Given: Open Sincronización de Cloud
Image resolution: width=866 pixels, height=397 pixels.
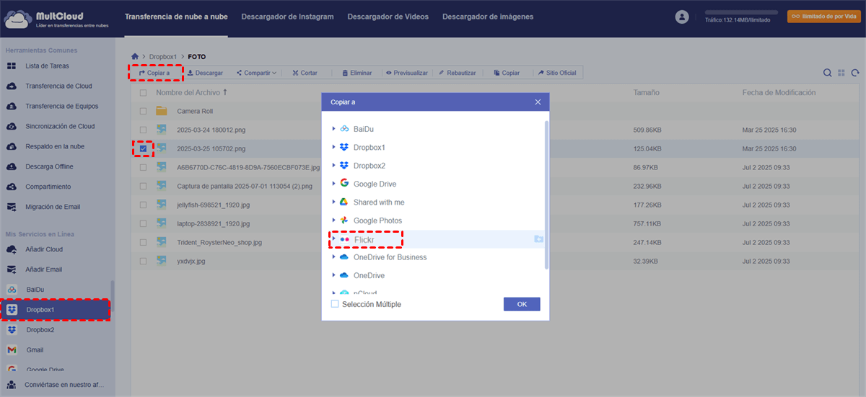Looking at the screenshot, I should click(60, 126).
